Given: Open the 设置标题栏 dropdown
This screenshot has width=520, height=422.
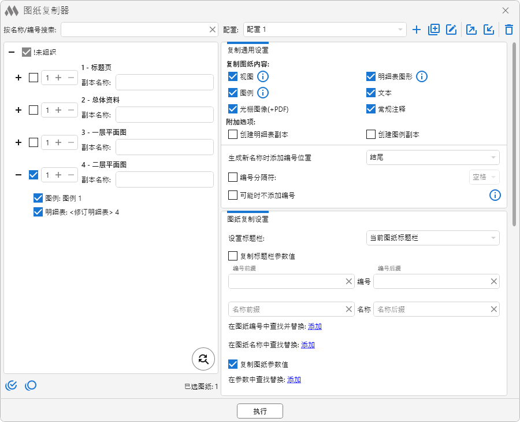Looking at the screenshot, I should pyautogui.click(x=433, y=238).
